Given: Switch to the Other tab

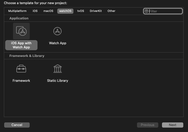Looking at the screenshot, I should coord(111,11).
